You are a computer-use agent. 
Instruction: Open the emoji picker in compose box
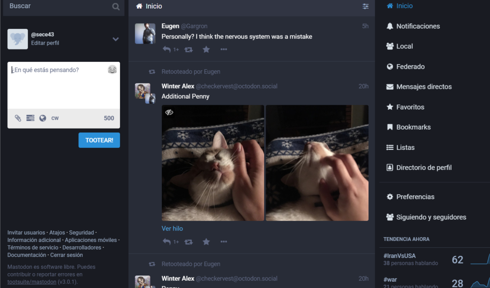tap(112, 69)
